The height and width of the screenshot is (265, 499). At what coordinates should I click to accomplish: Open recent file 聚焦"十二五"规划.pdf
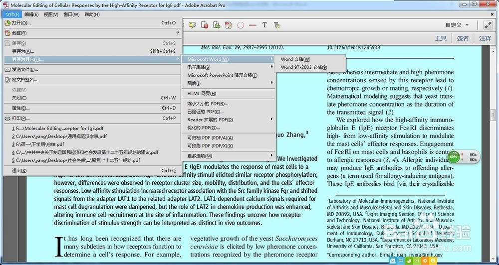92,160
